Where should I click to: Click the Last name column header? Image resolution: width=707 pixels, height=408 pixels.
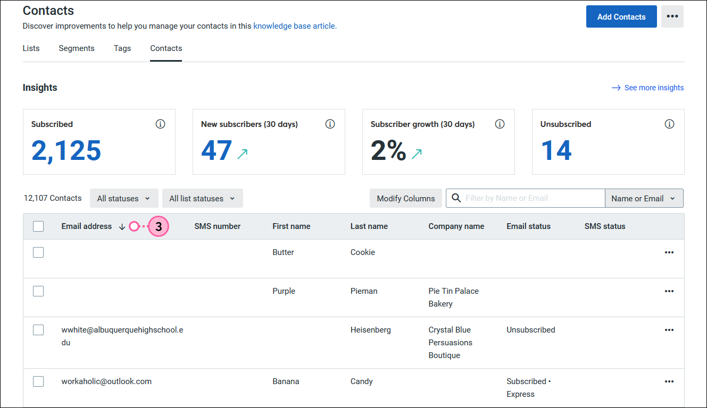click(x=369, y=226)
